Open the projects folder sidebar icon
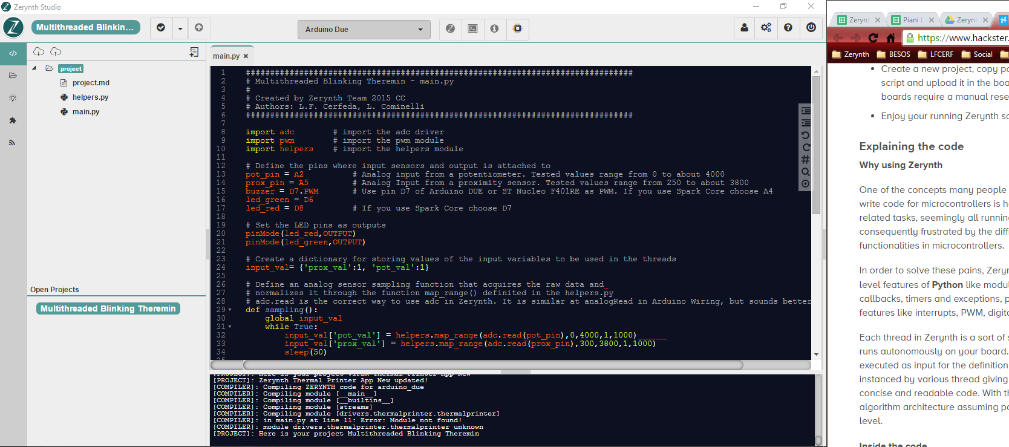Viewport: 1009px width, 447px height. point(13,76)
